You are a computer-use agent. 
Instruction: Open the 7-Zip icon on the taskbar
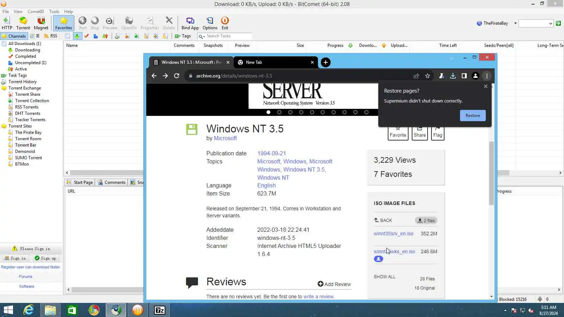160,310
